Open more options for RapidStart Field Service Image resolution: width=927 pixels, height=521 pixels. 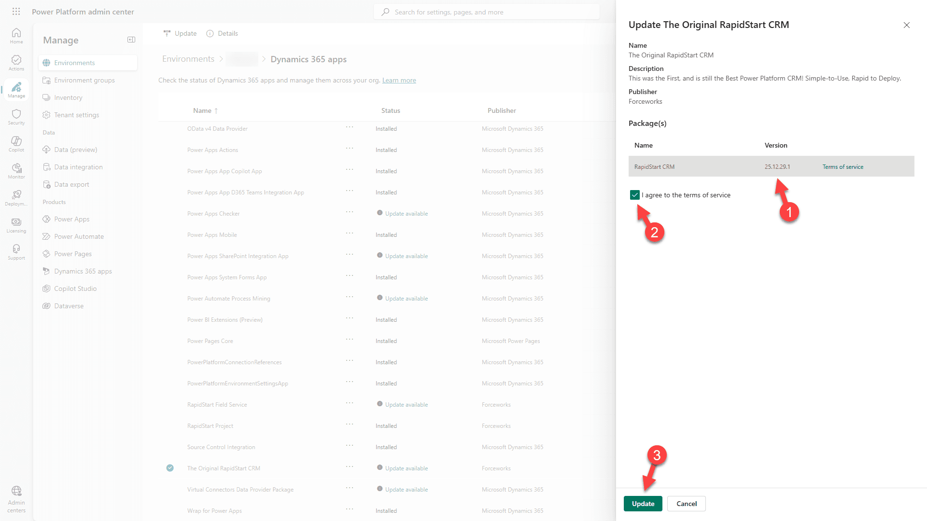point(350,403)
